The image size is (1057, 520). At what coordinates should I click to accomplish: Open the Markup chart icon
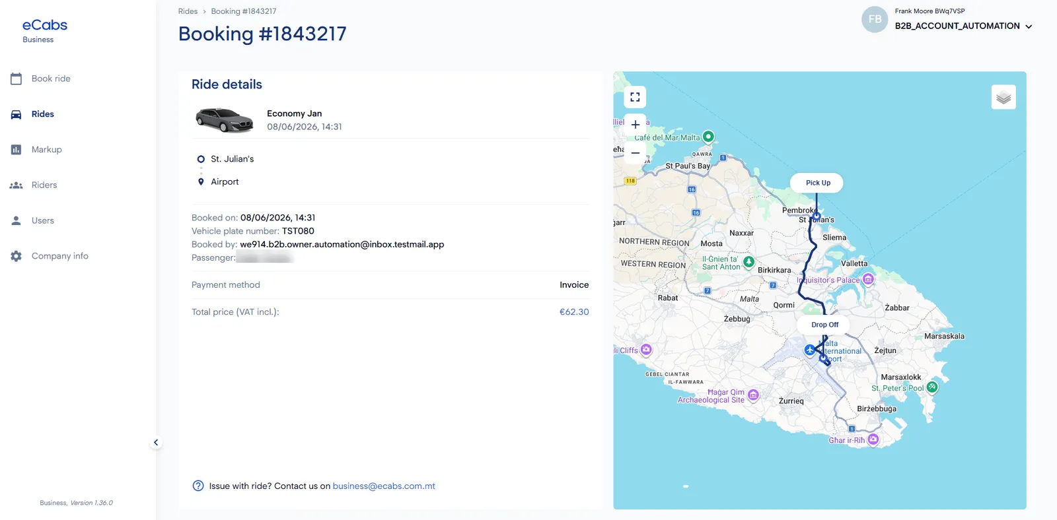pos(17,150)
